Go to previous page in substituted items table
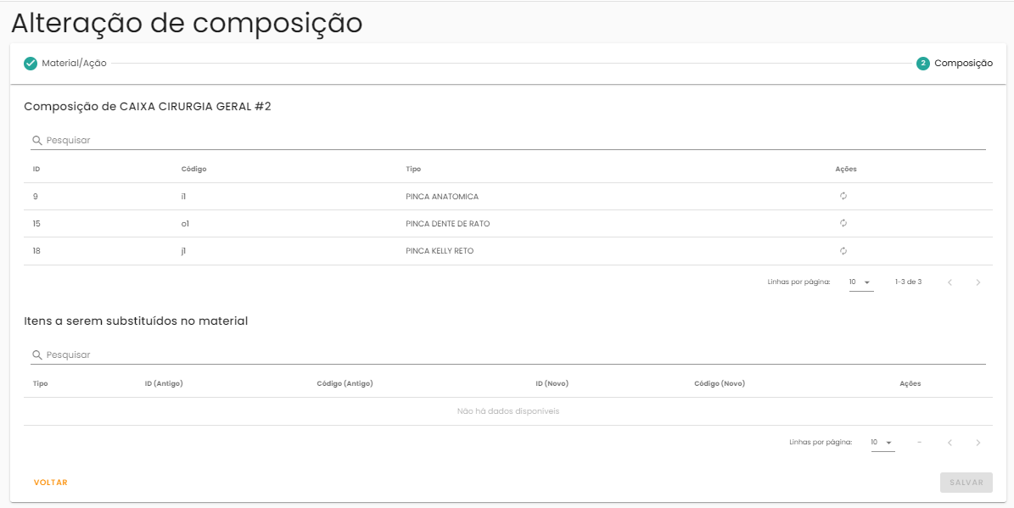This screenshot has height=508, width=1014. [950, 443]
